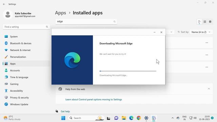Open Network & internet settings
Viewport: 217px width, 122px height.
26,50
